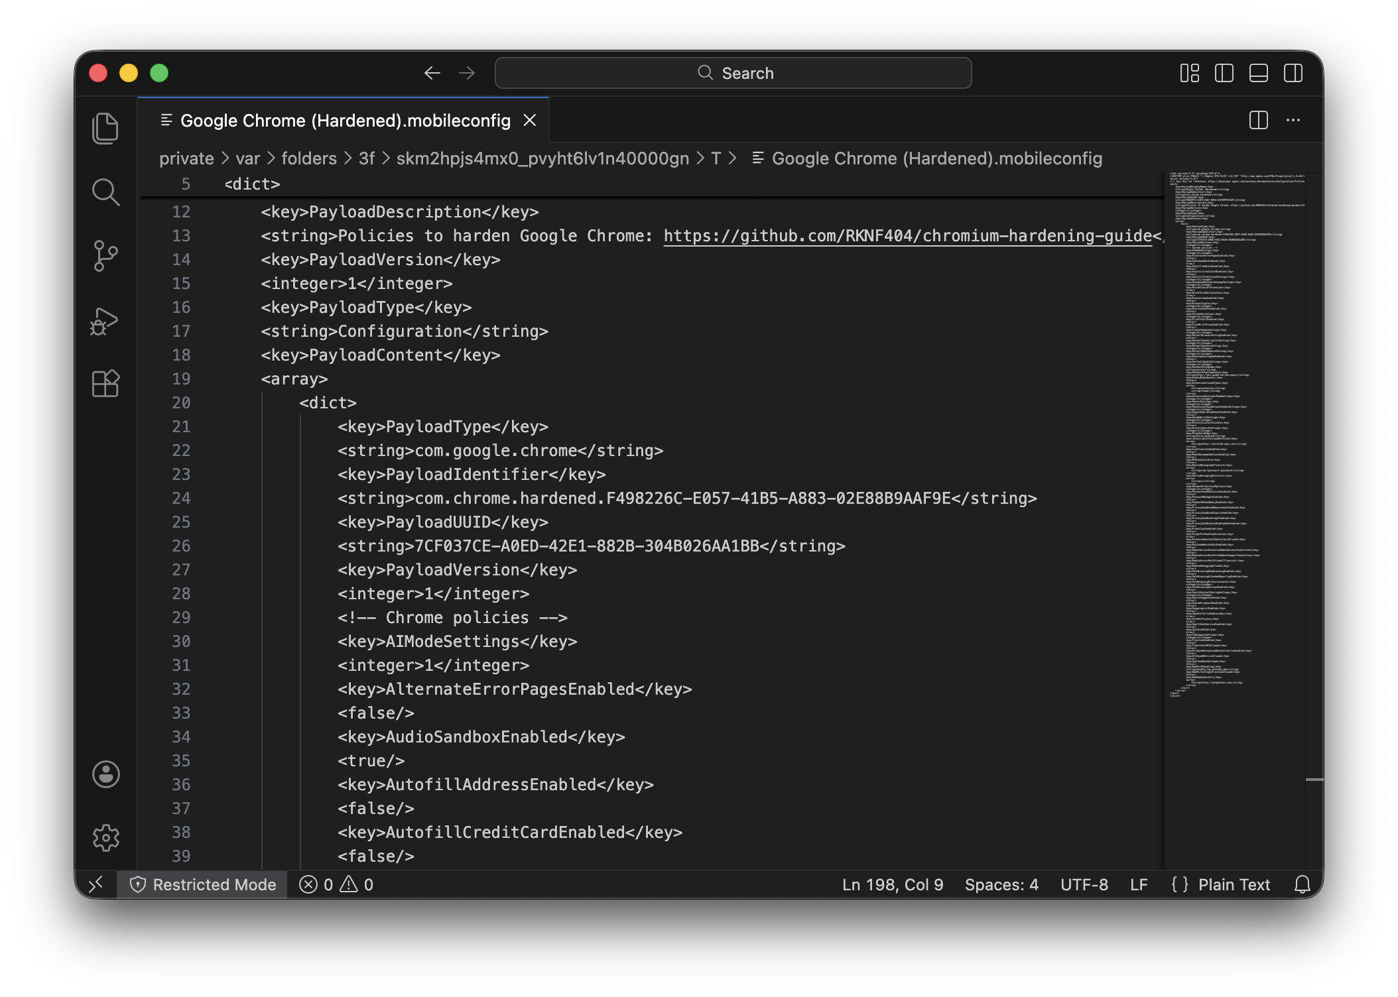The height and width of the screenshot is (997, 1398).
Task: Click the folders breadcrumb segment
Action: point(309,158)
